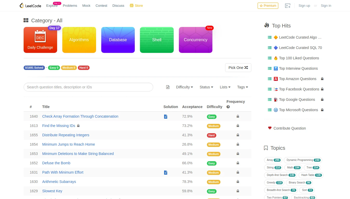Screen dimensions: 350x199
Task: Open the Discuss page
Action: 118,6
